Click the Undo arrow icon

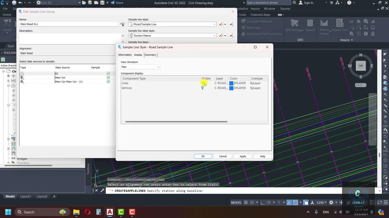tap(20, 3)
